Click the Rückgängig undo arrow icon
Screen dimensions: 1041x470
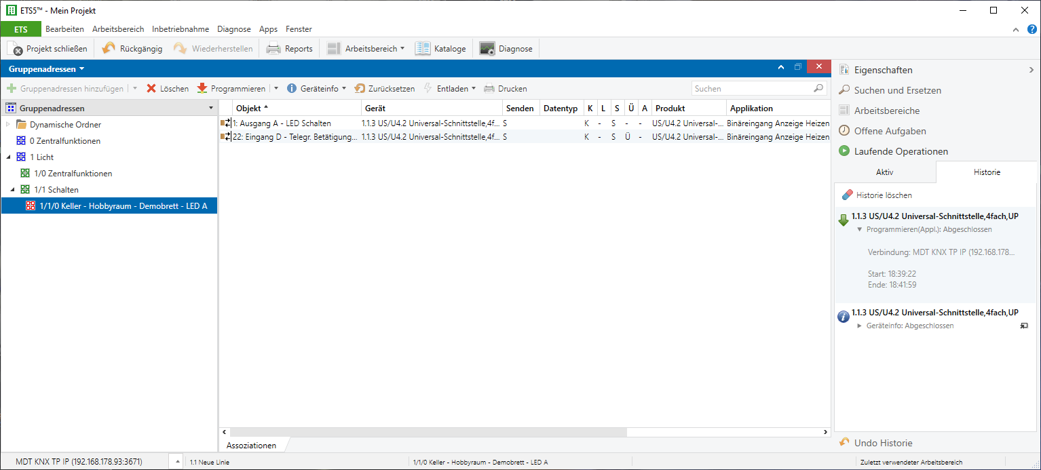109,49
